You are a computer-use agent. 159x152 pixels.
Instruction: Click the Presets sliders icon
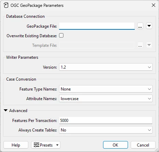(x=37, y=145)
